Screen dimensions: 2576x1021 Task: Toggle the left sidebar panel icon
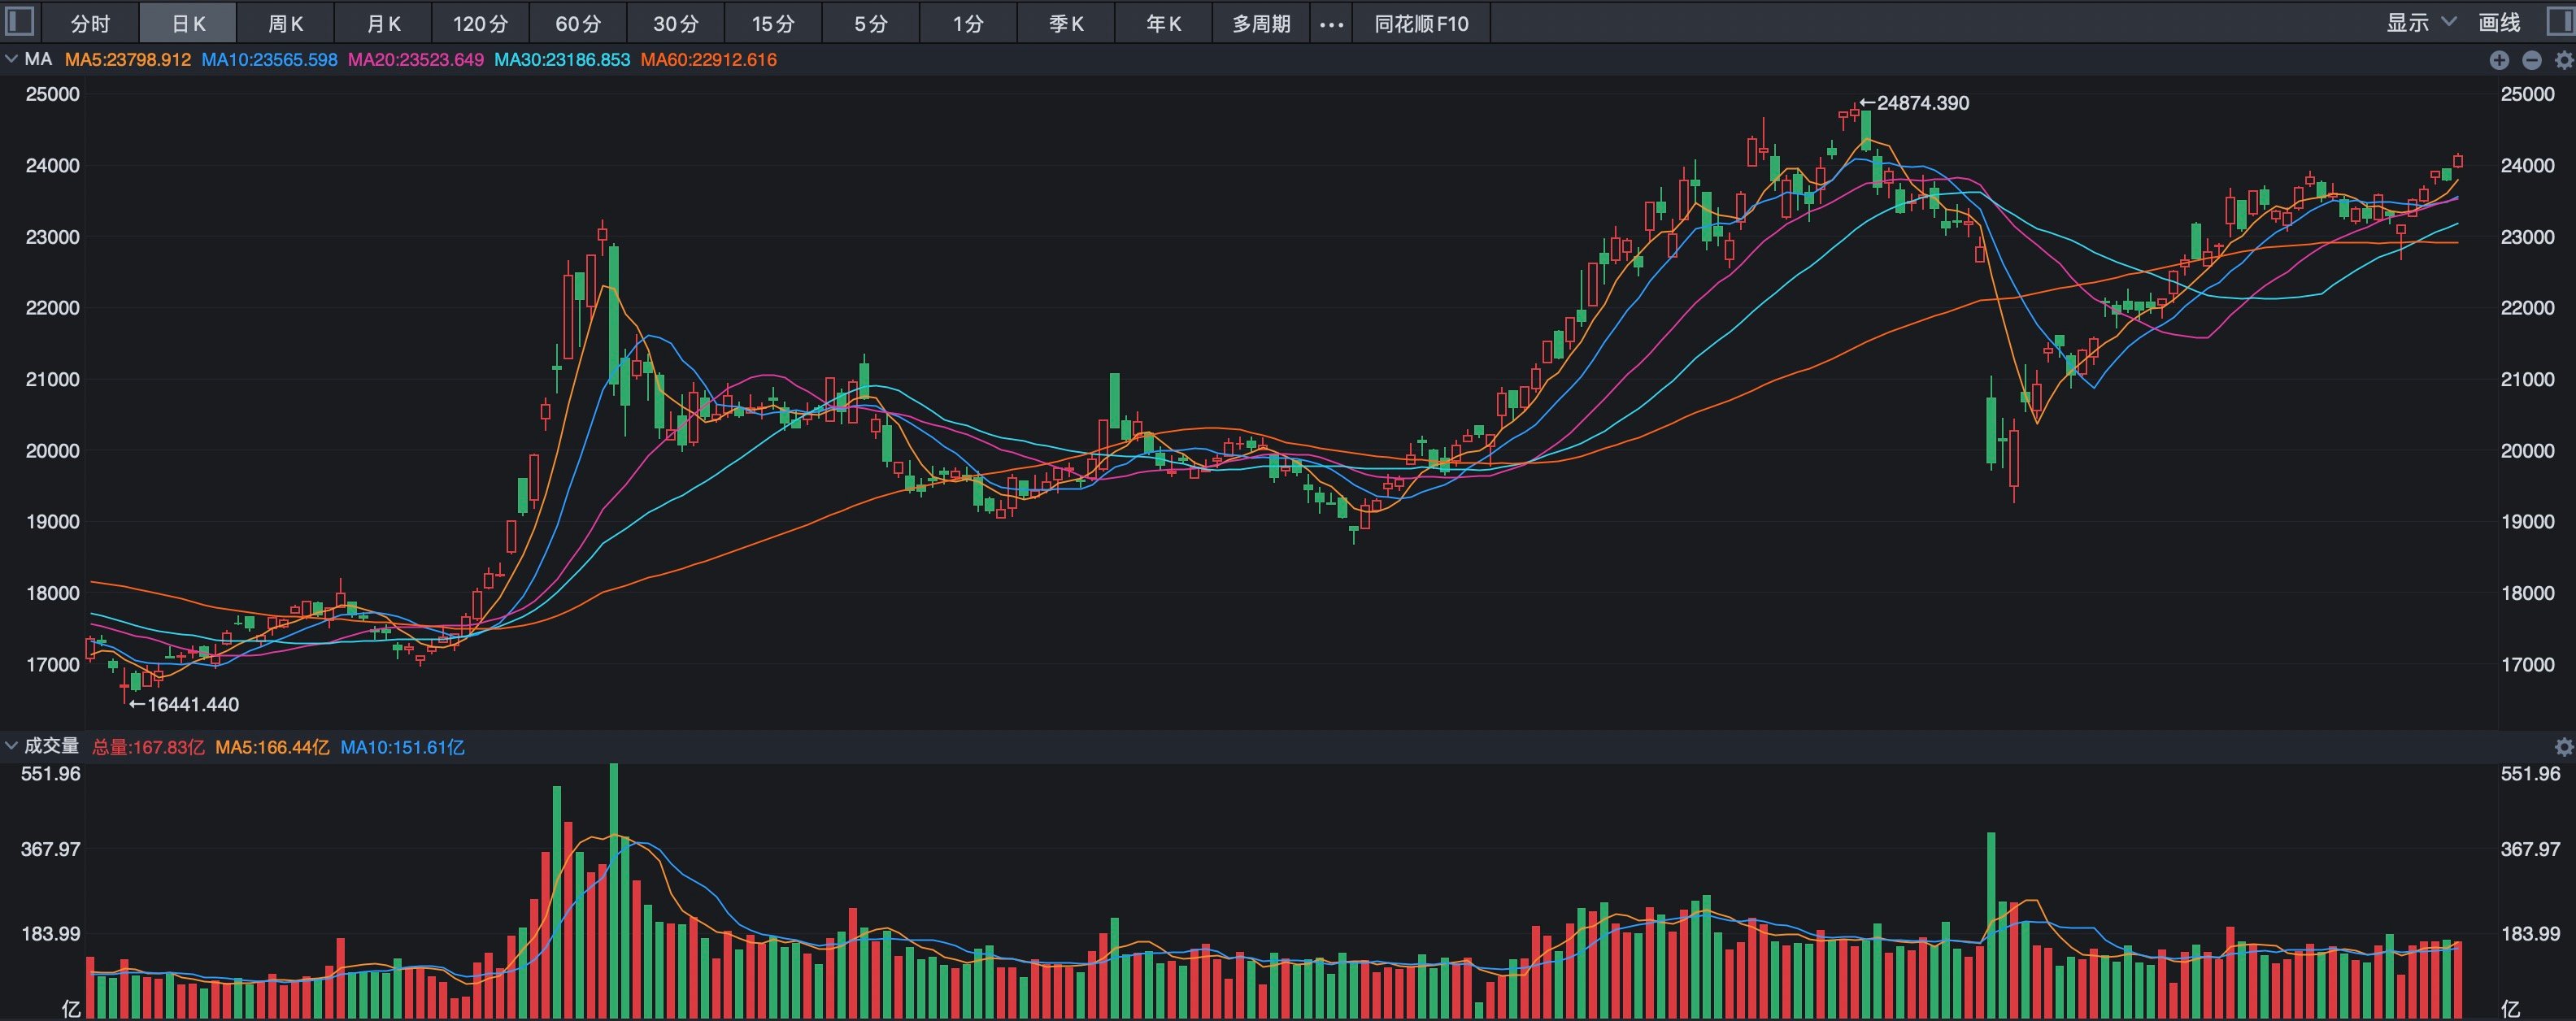click(20, 21)
